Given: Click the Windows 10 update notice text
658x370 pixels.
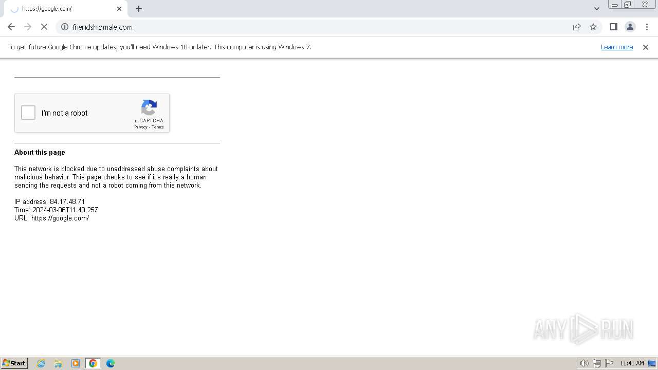Looking at the screenshot, I should [160, 47].
